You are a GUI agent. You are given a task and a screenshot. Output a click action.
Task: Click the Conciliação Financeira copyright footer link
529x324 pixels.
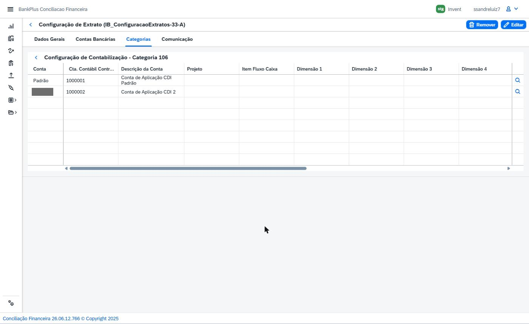pos(60,319)
